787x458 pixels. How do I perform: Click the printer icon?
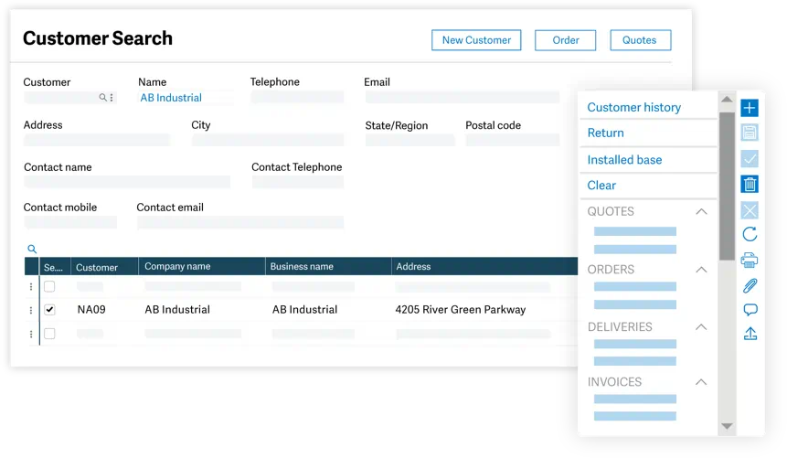[x=750, y=260]
